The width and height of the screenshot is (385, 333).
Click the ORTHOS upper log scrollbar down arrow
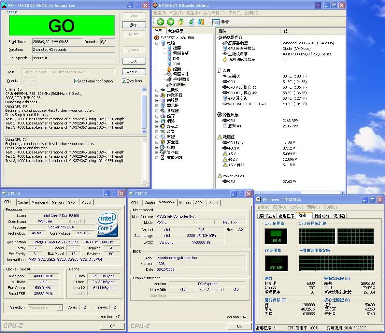[144, 131]
